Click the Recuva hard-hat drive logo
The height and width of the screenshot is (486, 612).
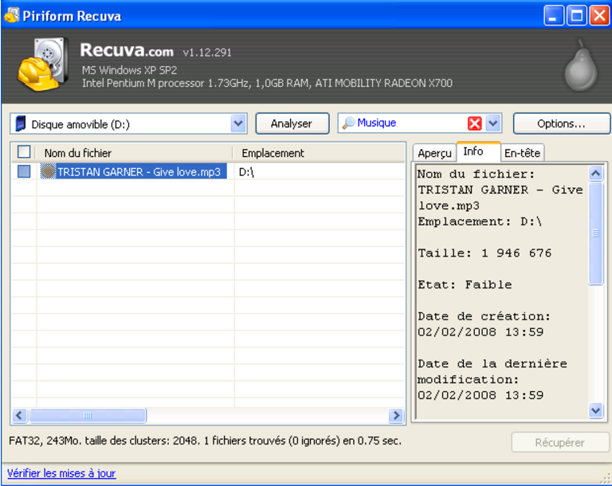[x=42, y=64]
